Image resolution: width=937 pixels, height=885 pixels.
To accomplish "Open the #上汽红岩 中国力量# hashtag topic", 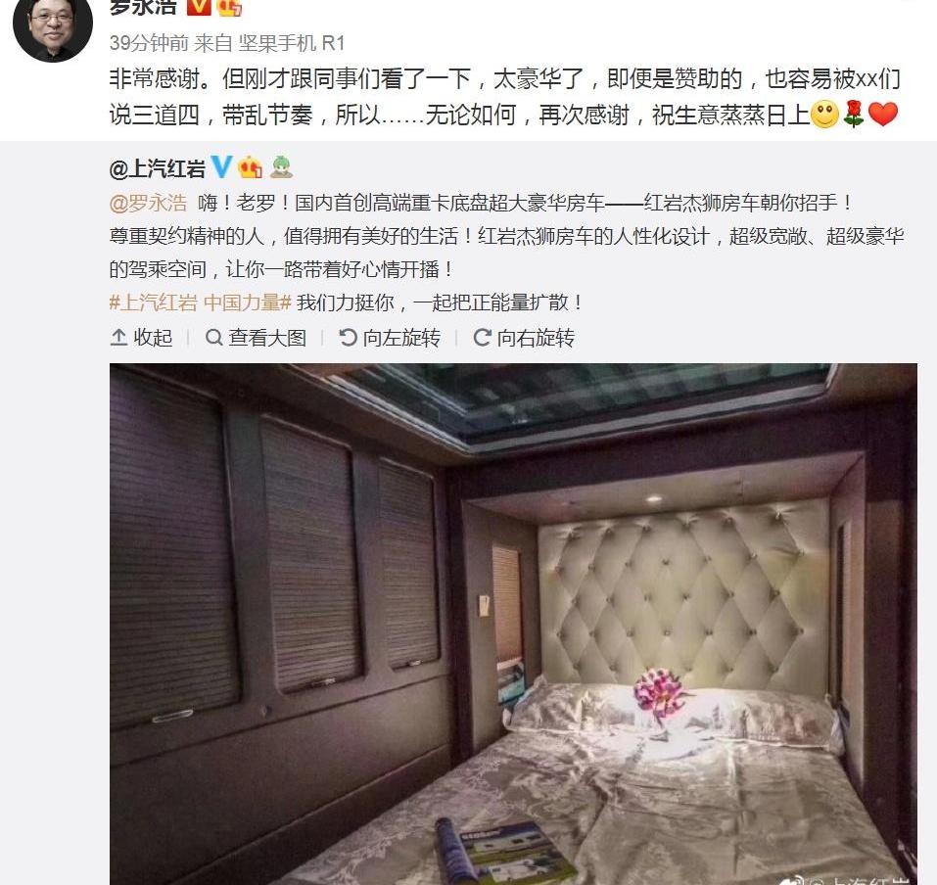I will (x=200, y=303).
